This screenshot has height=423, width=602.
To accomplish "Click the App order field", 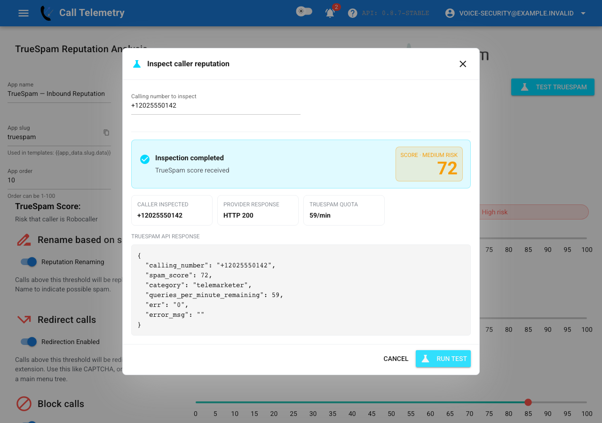I will (59, 180).
